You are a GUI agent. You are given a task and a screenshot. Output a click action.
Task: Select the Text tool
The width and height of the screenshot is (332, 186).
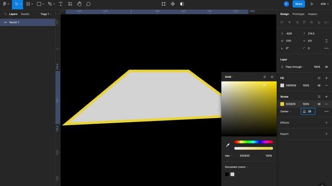(61, 4)
